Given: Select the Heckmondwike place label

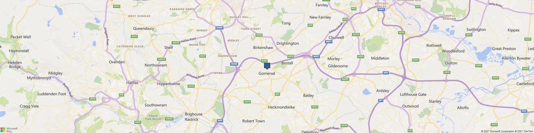Looking at the screenshot, I should point(281,107).
